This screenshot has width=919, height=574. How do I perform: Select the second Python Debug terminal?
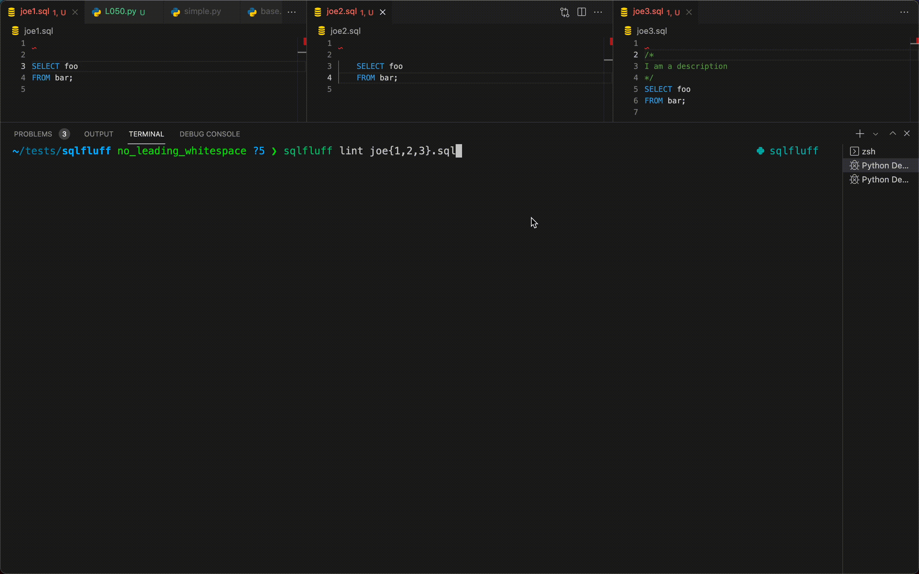pyautogui.click(x=884, y=180)
